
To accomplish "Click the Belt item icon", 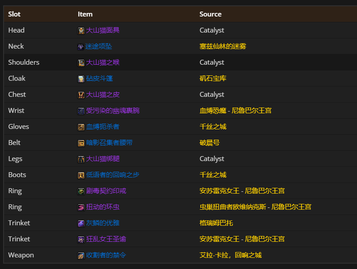I will 81,143.
